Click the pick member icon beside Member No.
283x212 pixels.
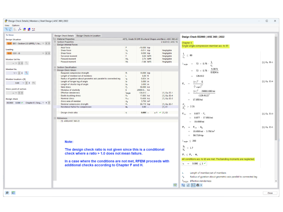[26, 73]
